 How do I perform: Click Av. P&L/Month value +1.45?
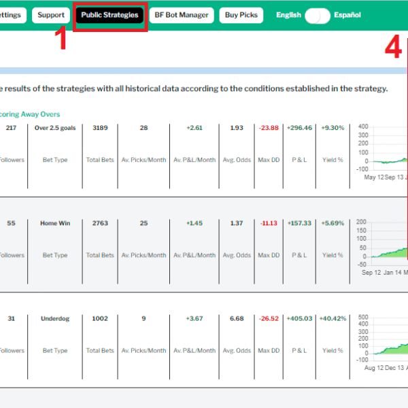[x=194, y=223]
